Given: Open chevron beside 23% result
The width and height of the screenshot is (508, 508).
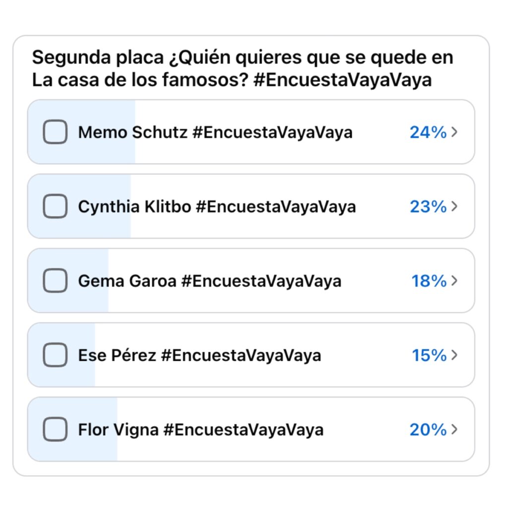Looking at the screenshot, I should [454, 206].
